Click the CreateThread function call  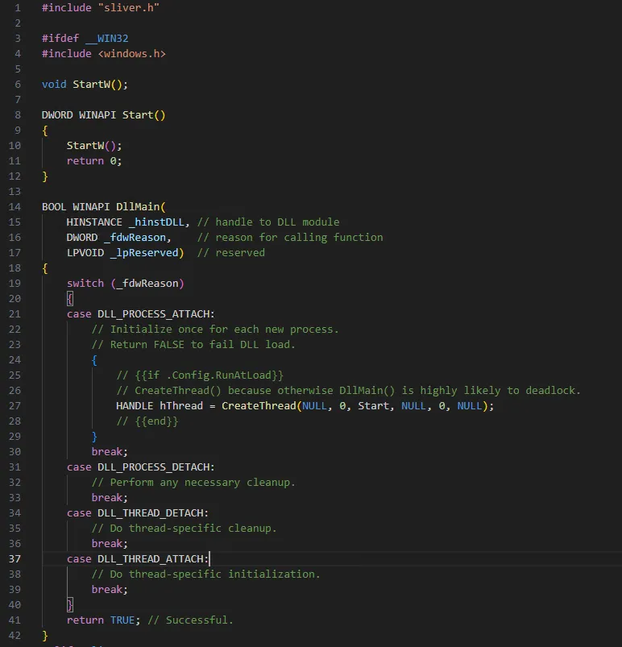coord(259,406)
